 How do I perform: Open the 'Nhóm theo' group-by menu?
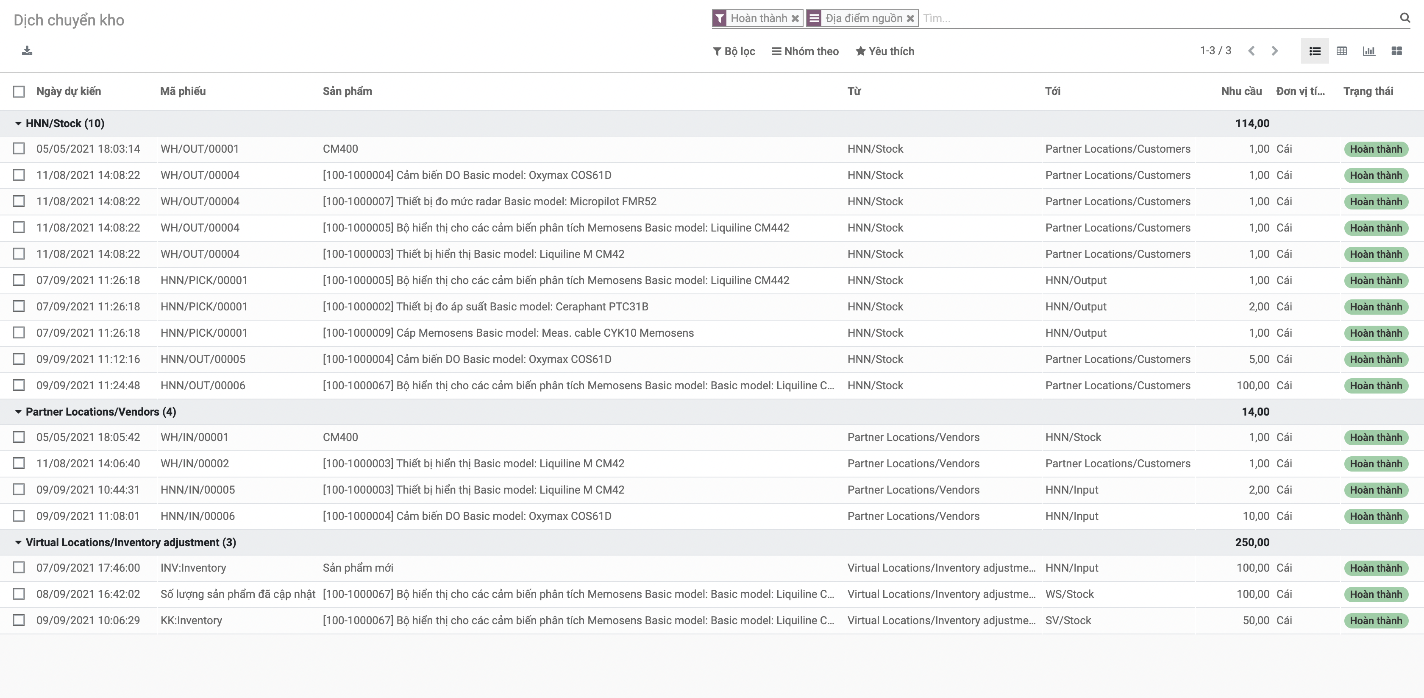click(x=805, y=51)
